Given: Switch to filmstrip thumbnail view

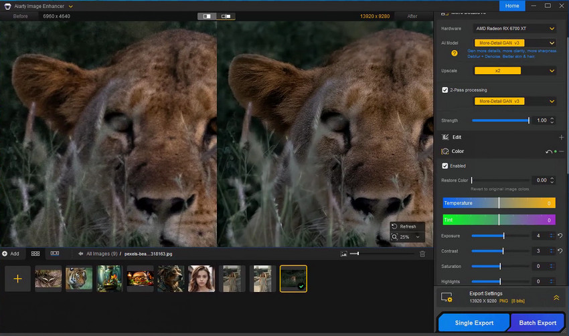Looking at the screenshot, I should click(x=55, y=253).
